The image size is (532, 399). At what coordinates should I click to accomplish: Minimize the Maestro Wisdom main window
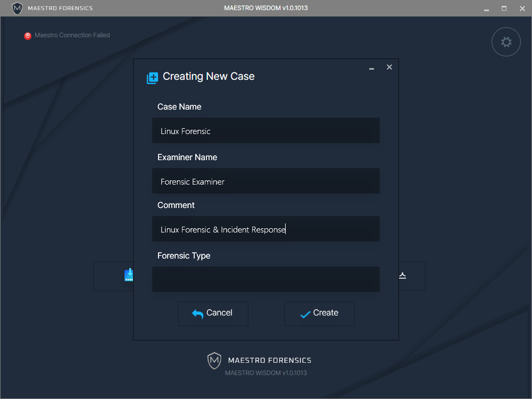(x=486, y=9)
